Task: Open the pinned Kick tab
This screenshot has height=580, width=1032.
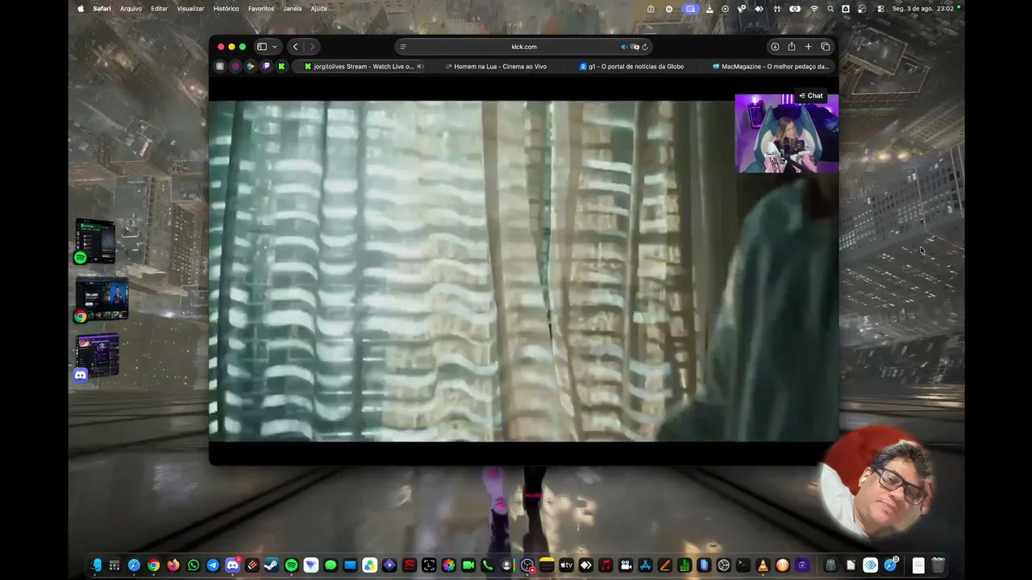Action: coord(281,66)
